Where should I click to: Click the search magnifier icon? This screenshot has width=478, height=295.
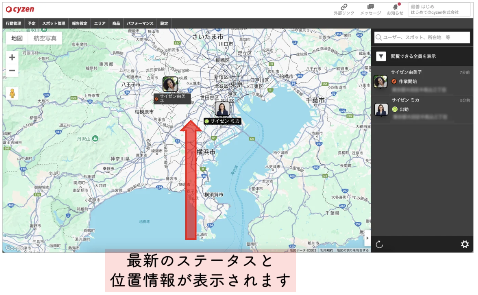379,37
